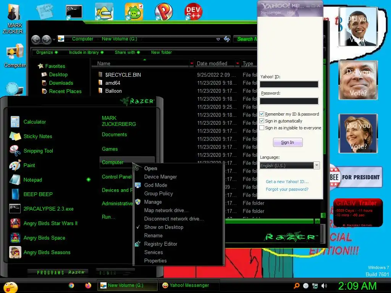Select Properties in the context menu

click(155, 261)
